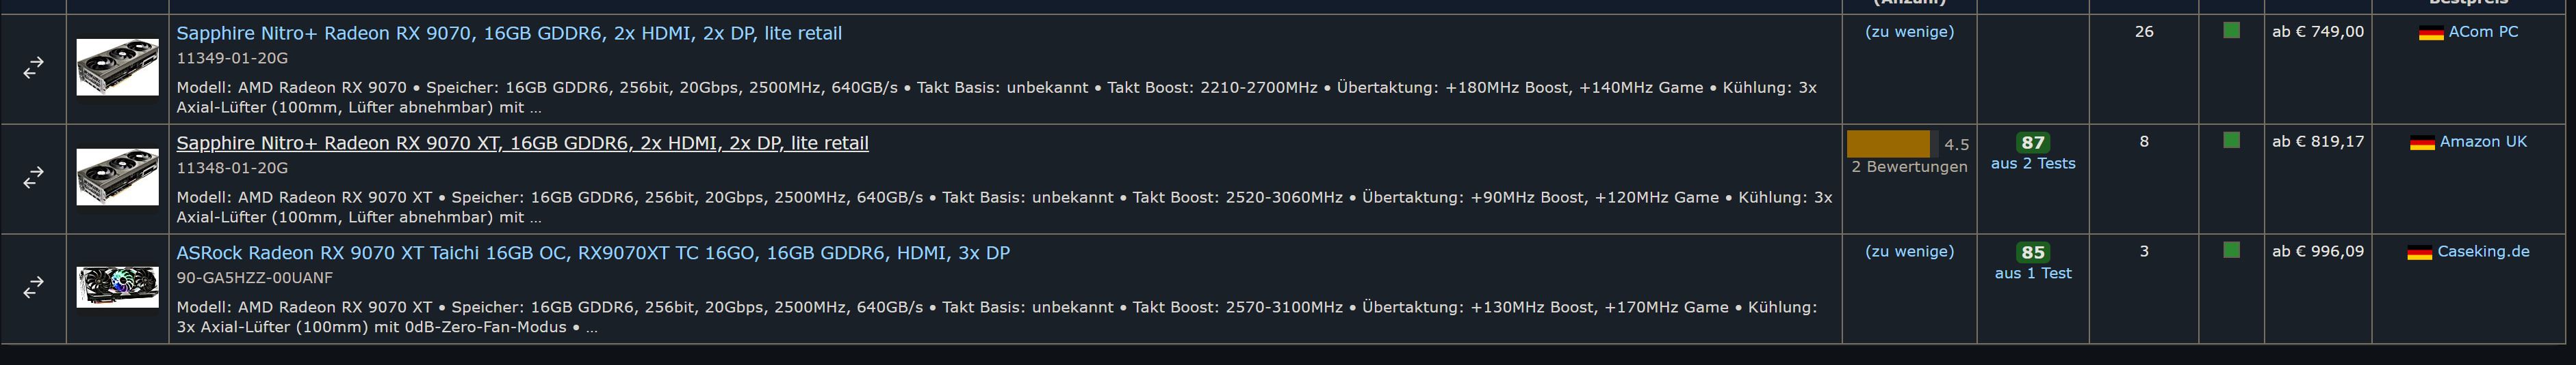Image resolution: width=2576 pixels, height=365 pixels.
Task: Open the '2 Bewertungen' reviews link
Action: pos(1909,166)
